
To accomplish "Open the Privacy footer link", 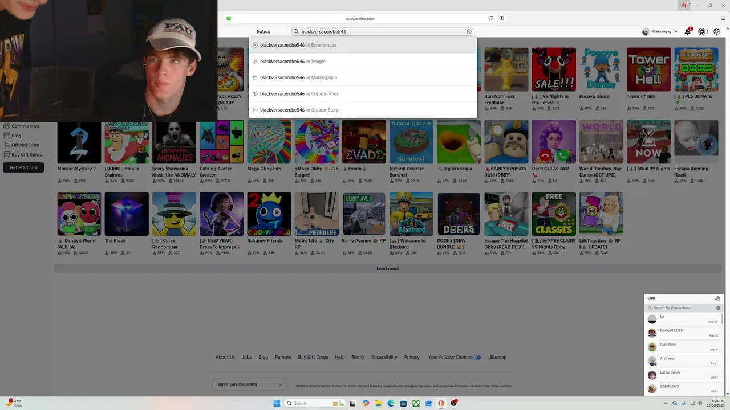I will [412, 357].
